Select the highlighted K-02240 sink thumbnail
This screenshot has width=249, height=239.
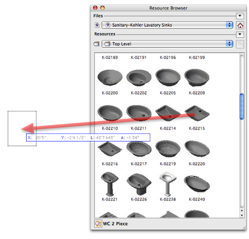pyautogui.click(x=197, y=184)
